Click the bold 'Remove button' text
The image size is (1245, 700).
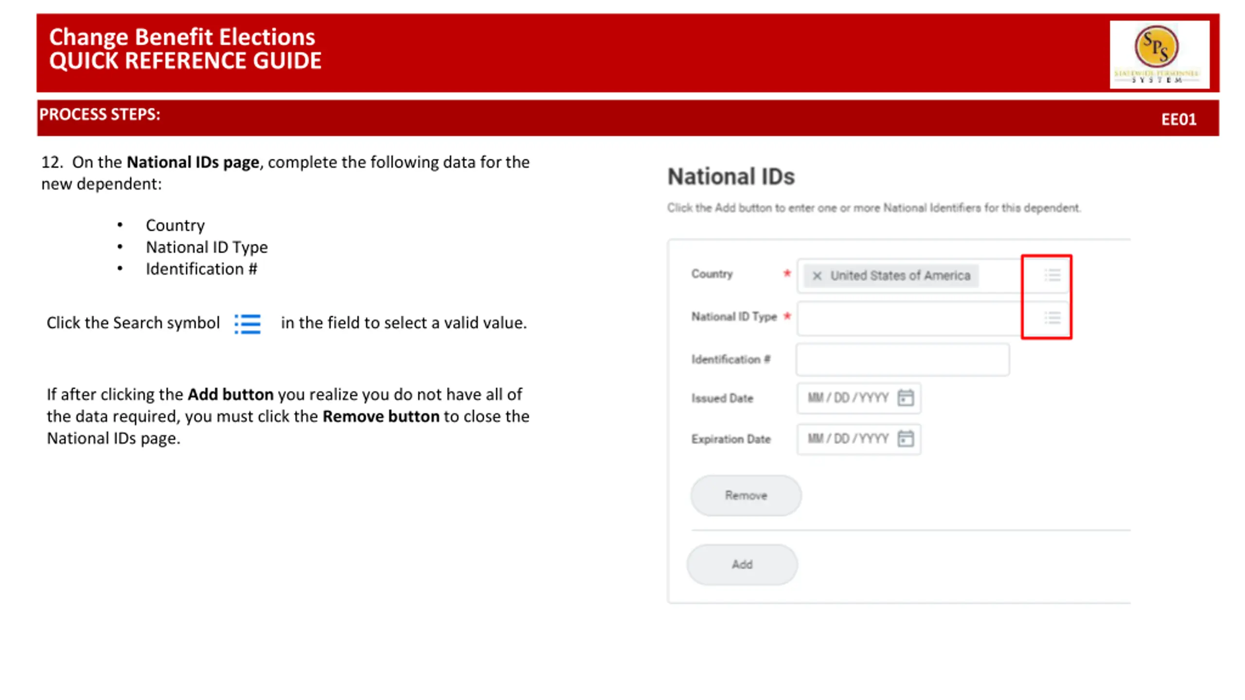381,417
